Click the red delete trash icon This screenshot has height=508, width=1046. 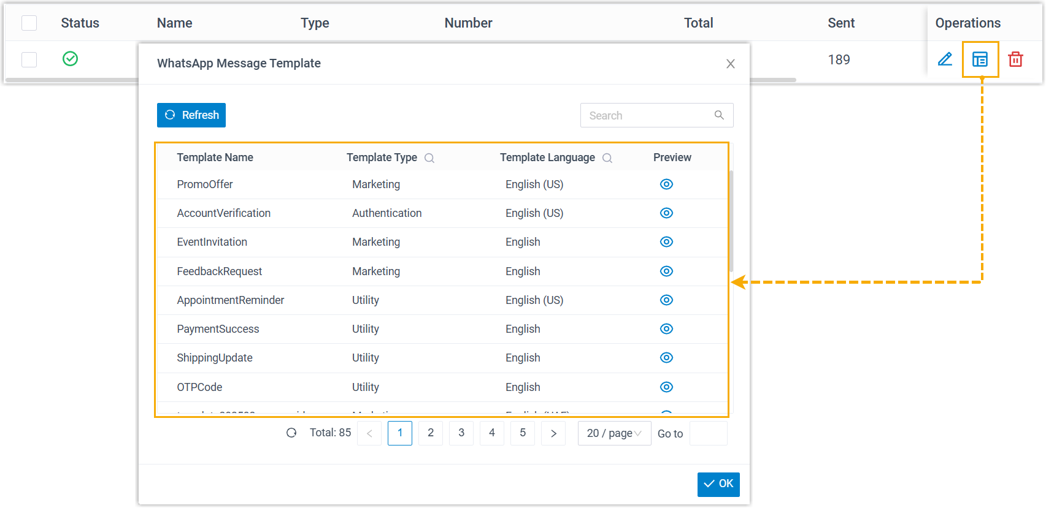pyautogui.click(x=1015, y=59)
